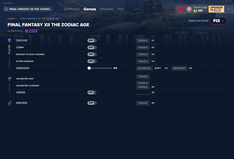Toggle the OFF switch in F1 row
Screen dimensions: 234x159
click(x=92, y=41)
